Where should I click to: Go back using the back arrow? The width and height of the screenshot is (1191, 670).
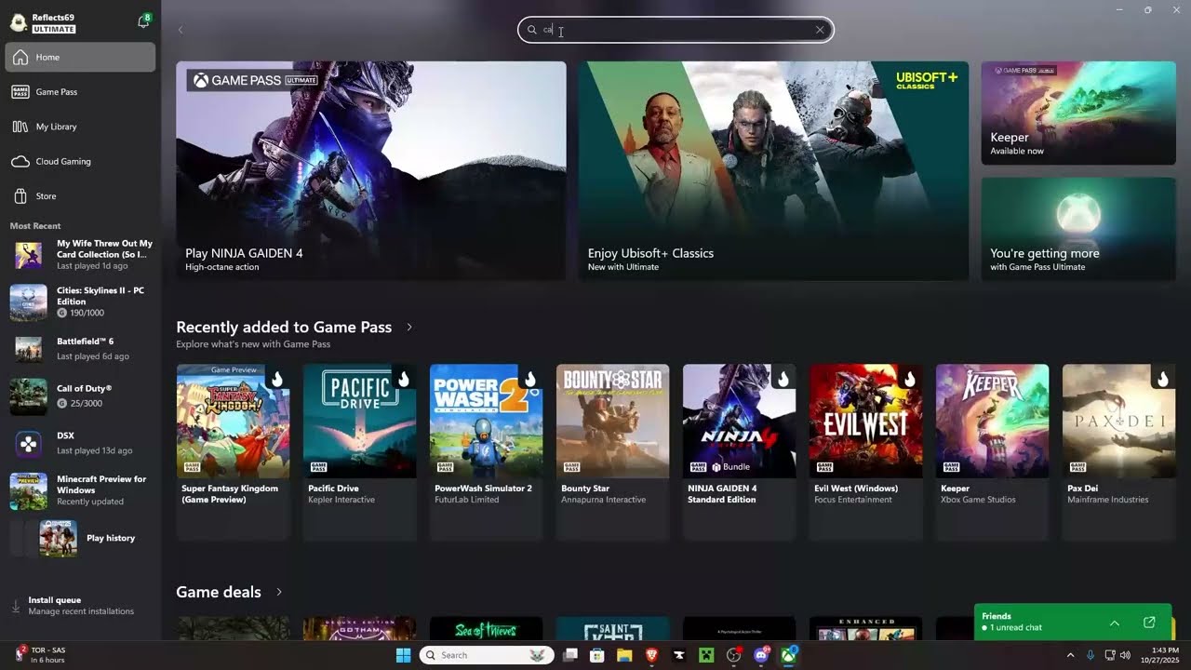point(181,30)
